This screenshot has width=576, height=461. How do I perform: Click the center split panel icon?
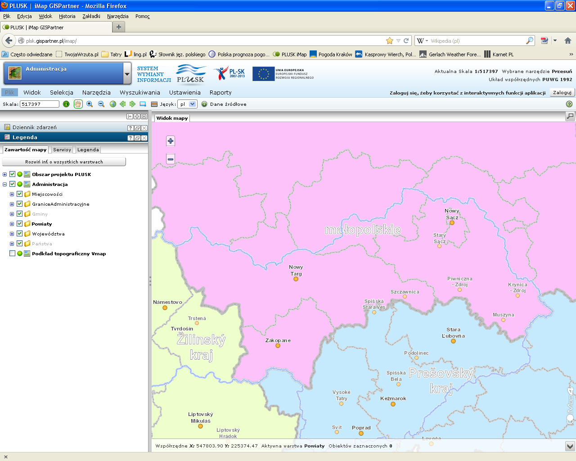point(137,116)
